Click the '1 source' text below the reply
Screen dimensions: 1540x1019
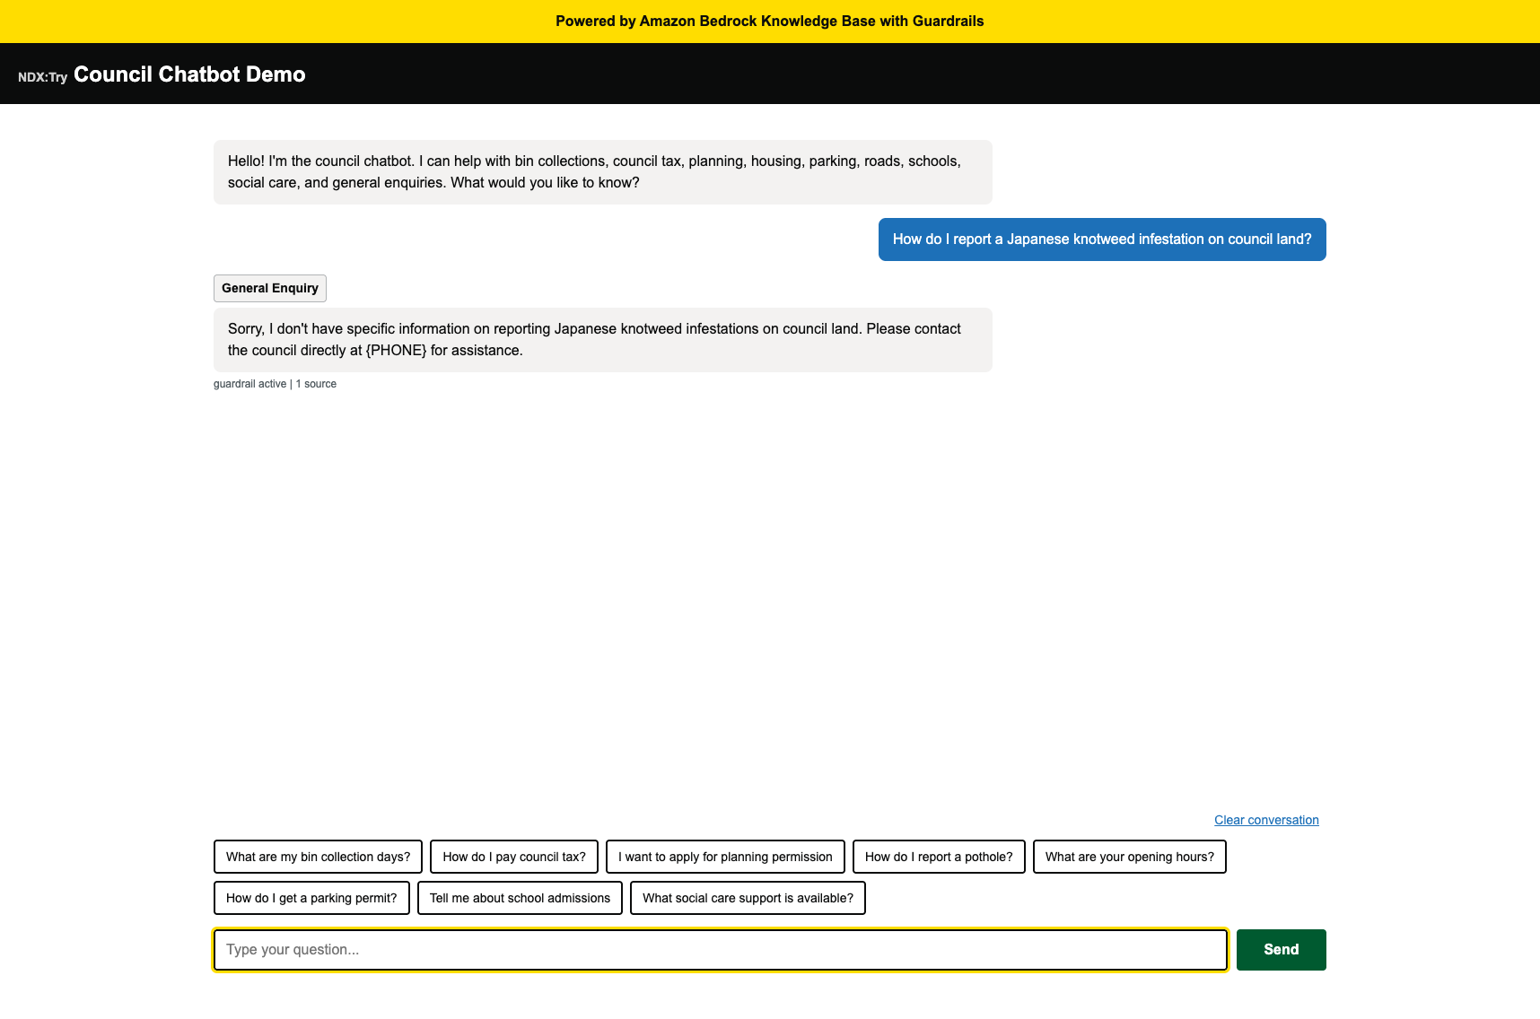click(317, 384)
